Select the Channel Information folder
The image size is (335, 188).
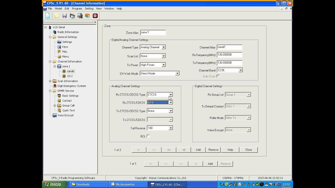[70, 61]
